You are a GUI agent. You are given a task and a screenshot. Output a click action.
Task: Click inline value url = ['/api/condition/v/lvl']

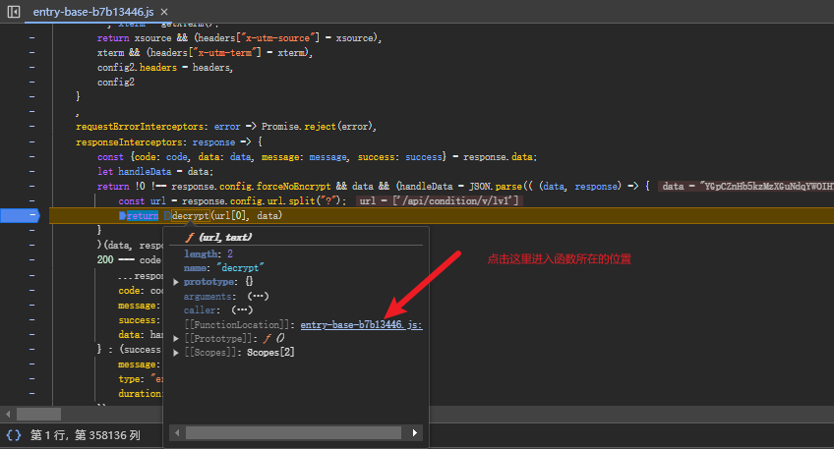439,200
